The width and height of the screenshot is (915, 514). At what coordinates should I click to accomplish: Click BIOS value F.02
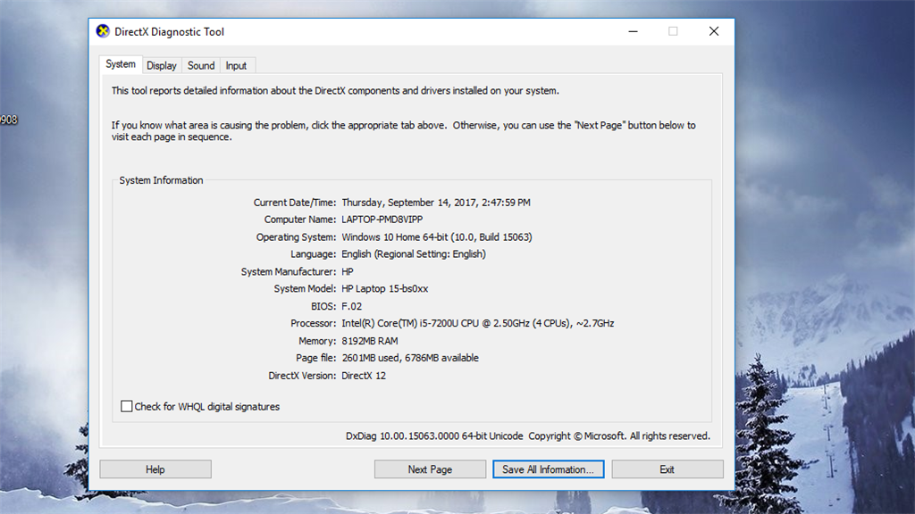click(x=352, y=306)
